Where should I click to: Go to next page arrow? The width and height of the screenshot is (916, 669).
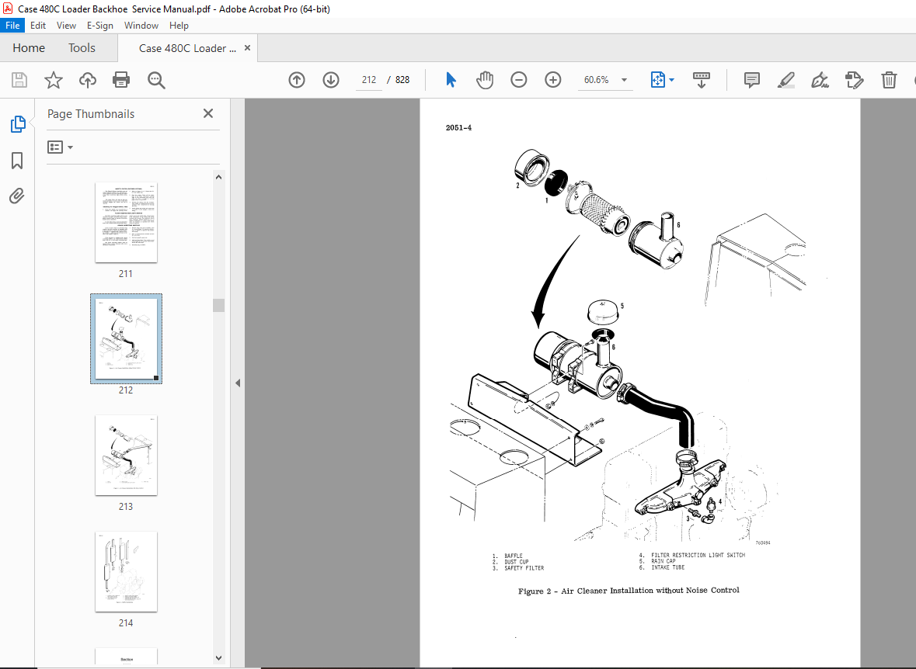tap(331, 80)
